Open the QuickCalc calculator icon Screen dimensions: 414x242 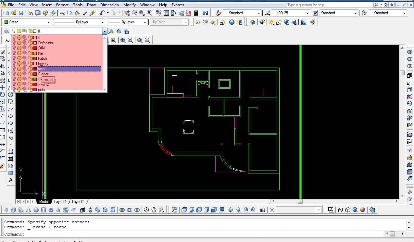[x=196, y=13]
